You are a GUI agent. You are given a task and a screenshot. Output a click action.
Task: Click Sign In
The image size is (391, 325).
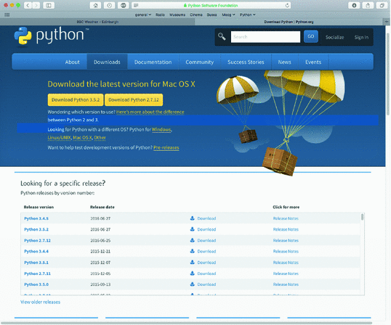pos(361,37)
